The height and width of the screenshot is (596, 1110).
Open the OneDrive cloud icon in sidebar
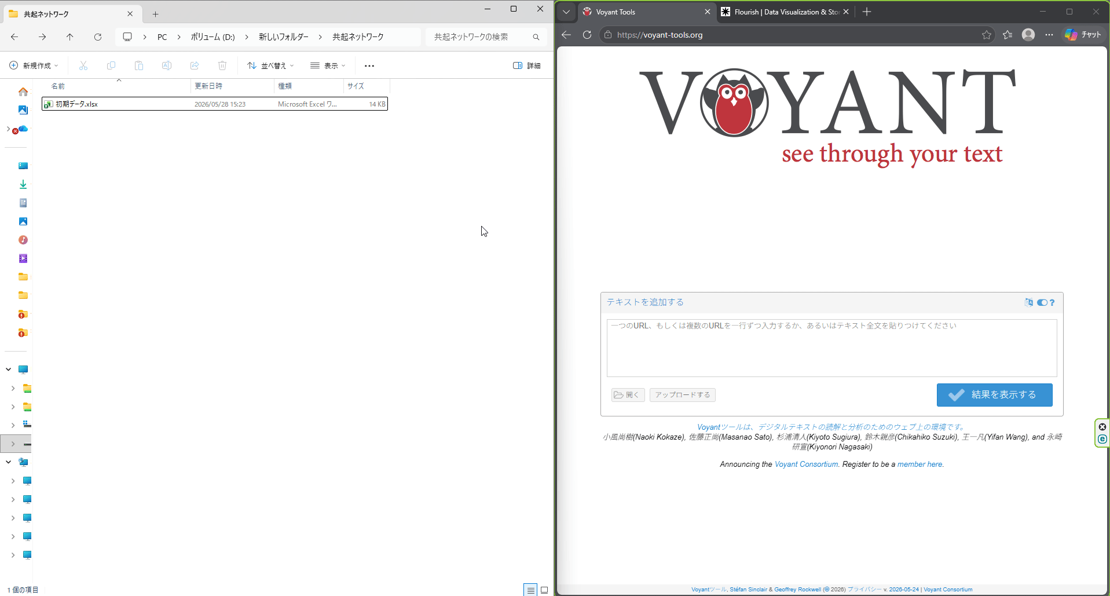(23, 129)
